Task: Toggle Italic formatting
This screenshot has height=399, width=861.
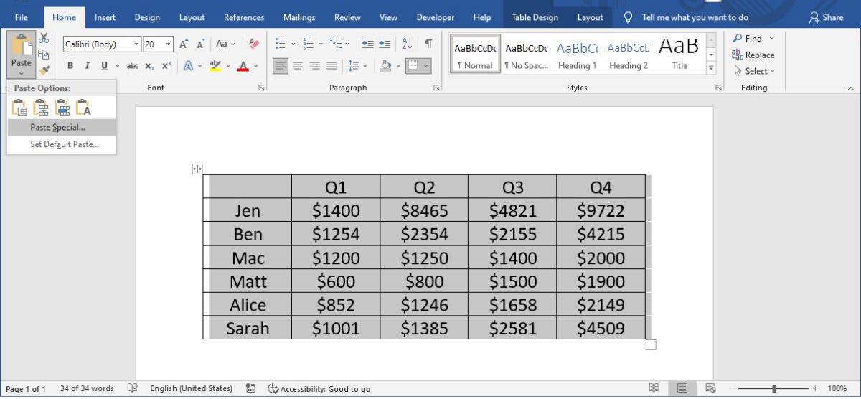Action: [x=87, y=66]
